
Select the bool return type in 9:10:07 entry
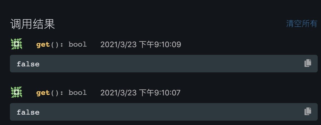78,93
